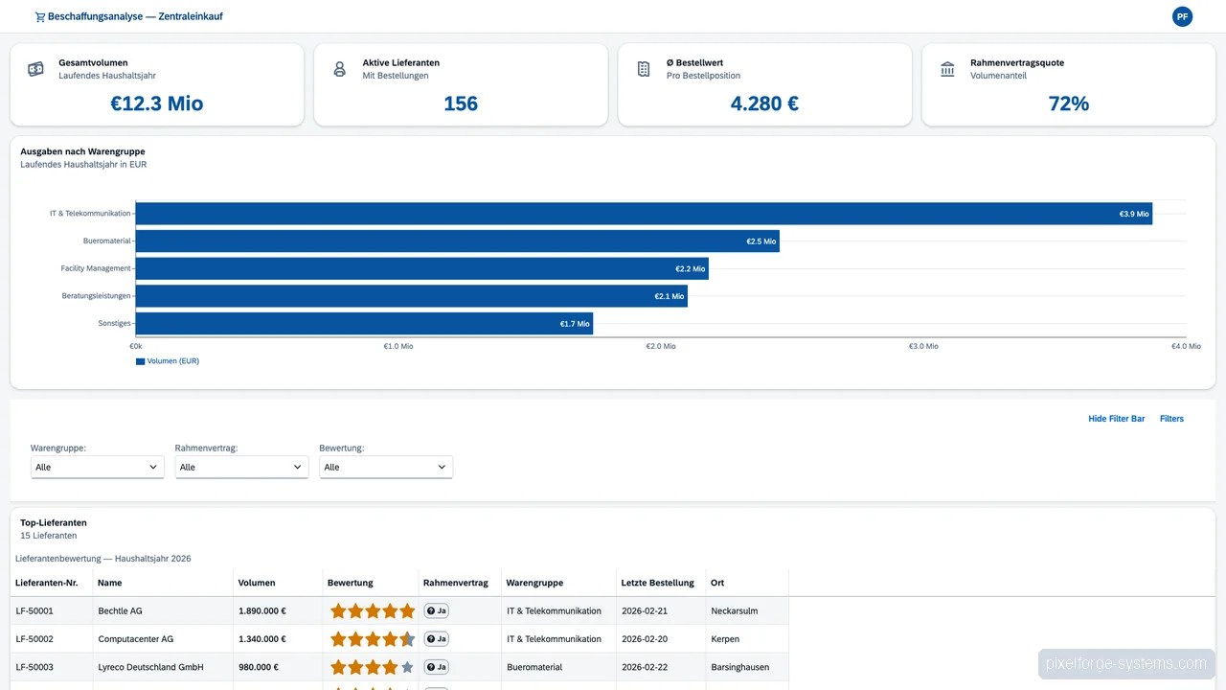Open the PF profile avatar
1226x690 pixels.
pos(1182,16)
